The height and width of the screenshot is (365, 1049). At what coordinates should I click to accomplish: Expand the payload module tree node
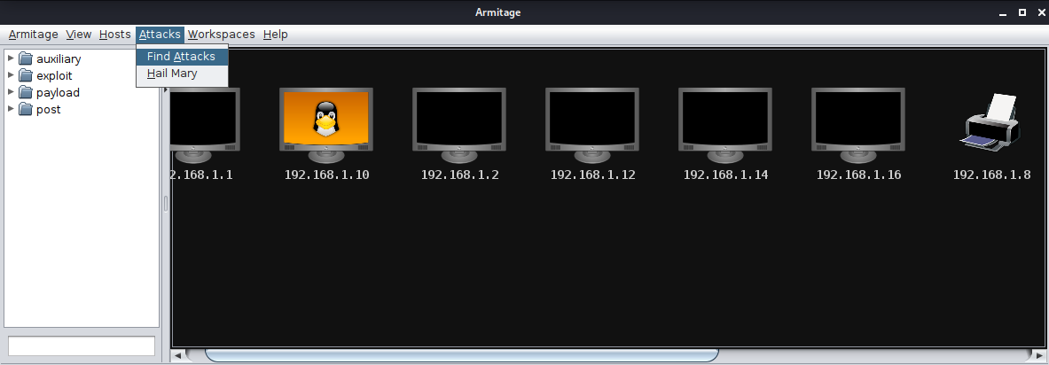coord(11,91)
